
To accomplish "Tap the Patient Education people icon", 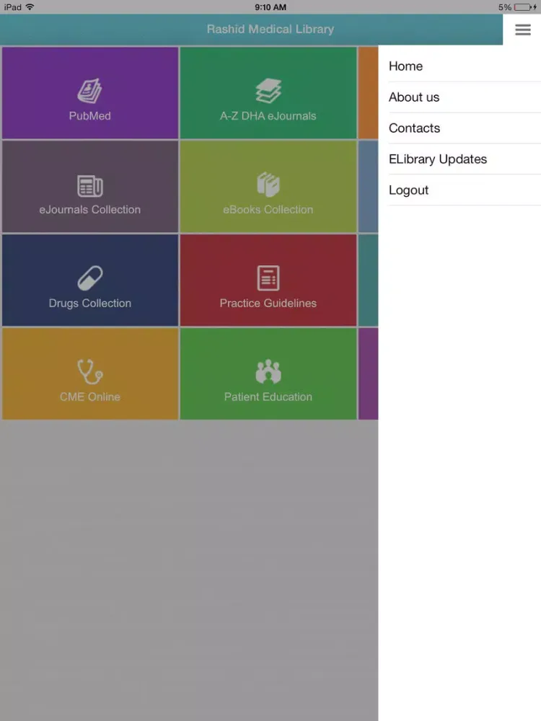I will pos(268,371).
